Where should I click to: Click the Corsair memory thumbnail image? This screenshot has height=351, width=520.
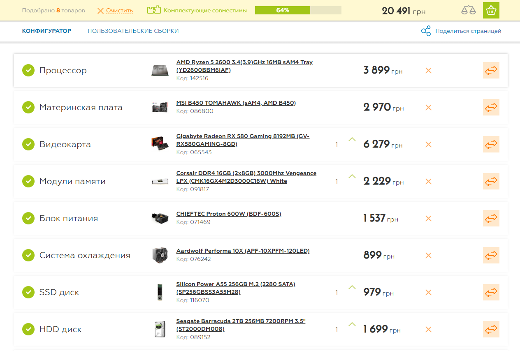160,181
